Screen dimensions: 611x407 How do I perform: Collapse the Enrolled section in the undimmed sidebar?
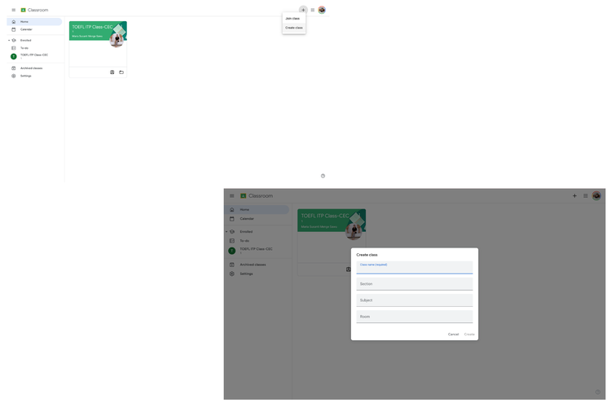(9, 40)
